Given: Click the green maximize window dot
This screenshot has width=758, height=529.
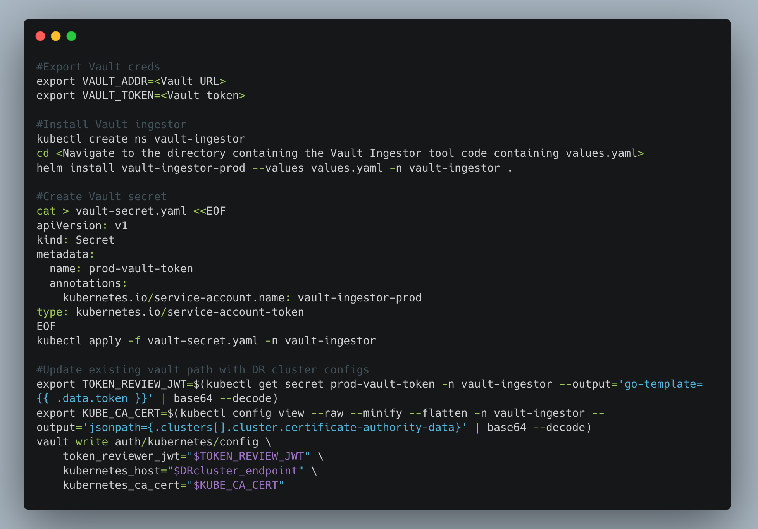Looking at the screenshot, I should 71,36.
